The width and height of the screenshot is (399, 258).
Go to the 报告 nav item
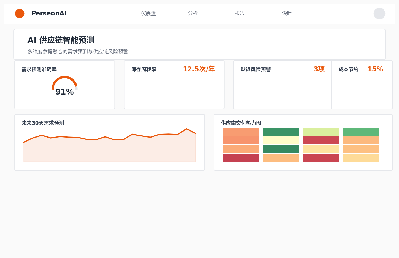[x=240, y=13]
